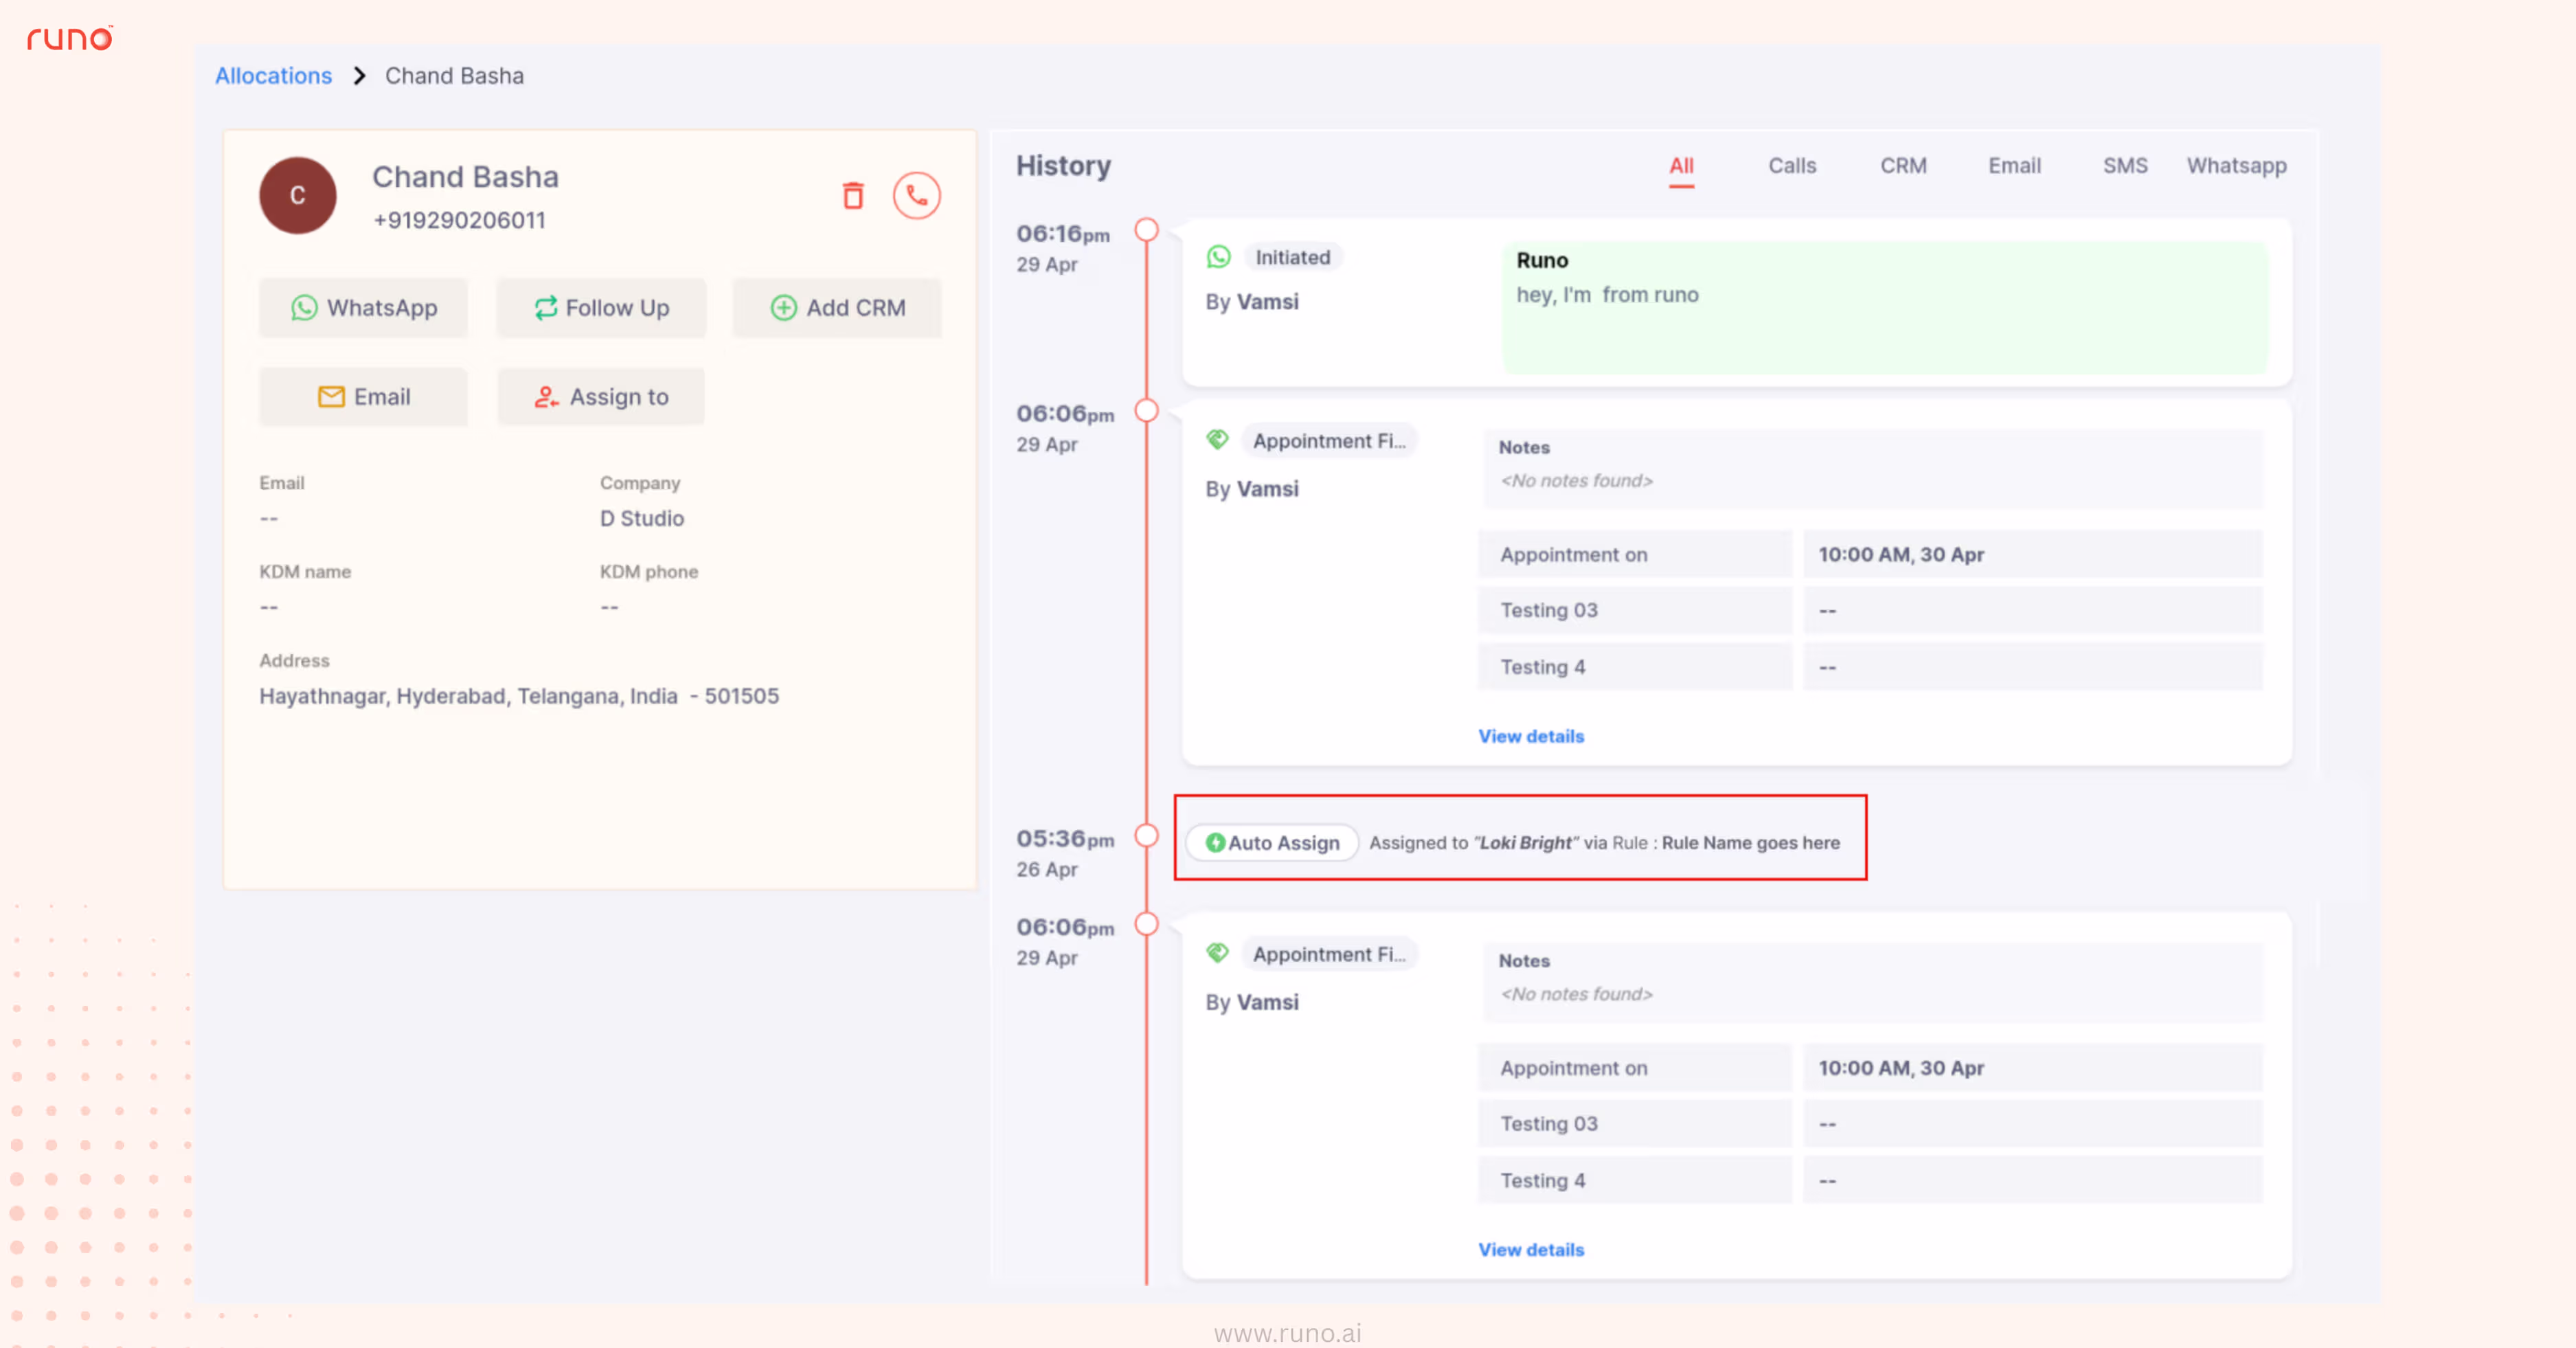The height and width of the screenshot is (1348, 2576).
Task: Open the Allocations breadcrumb link
Action: point(273,75)
